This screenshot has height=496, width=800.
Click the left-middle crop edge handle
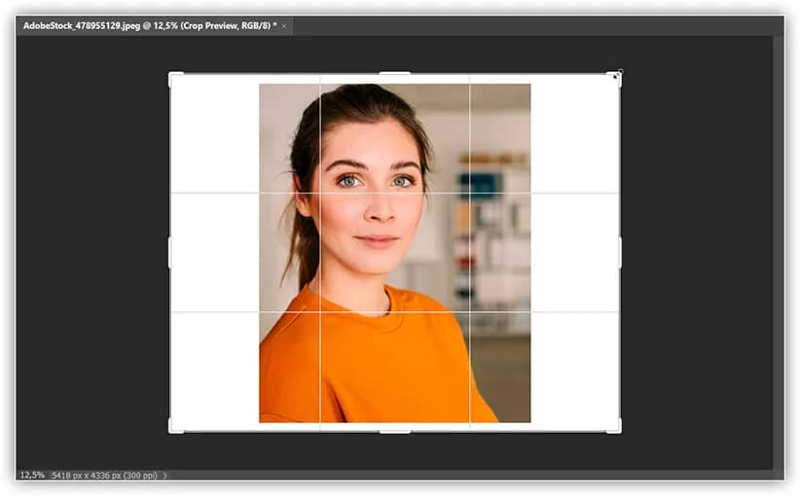[x=171, y=253]
